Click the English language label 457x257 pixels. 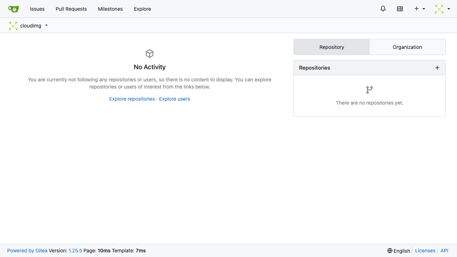point(402,251)
